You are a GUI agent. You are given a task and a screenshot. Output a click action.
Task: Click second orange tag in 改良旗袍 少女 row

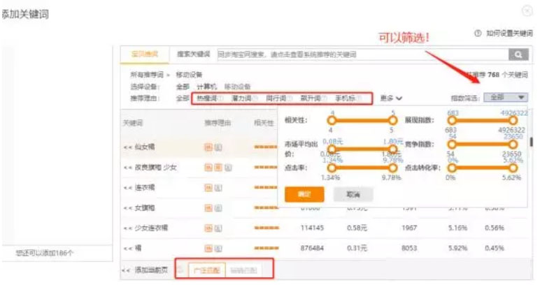click(218, 168)
